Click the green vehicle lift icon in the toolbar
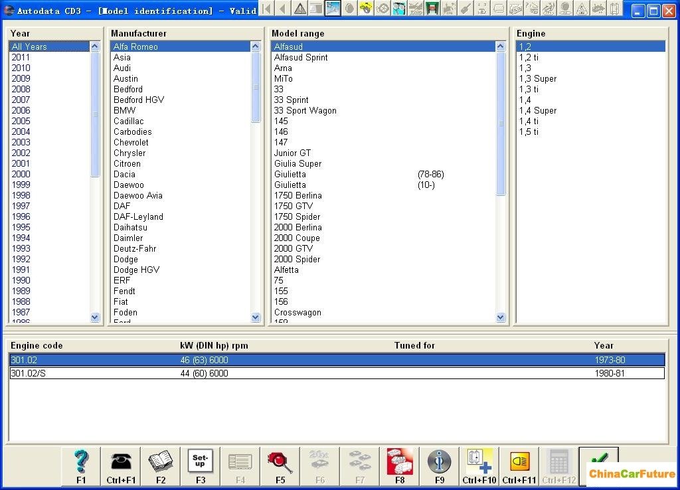 pos(432,8)
